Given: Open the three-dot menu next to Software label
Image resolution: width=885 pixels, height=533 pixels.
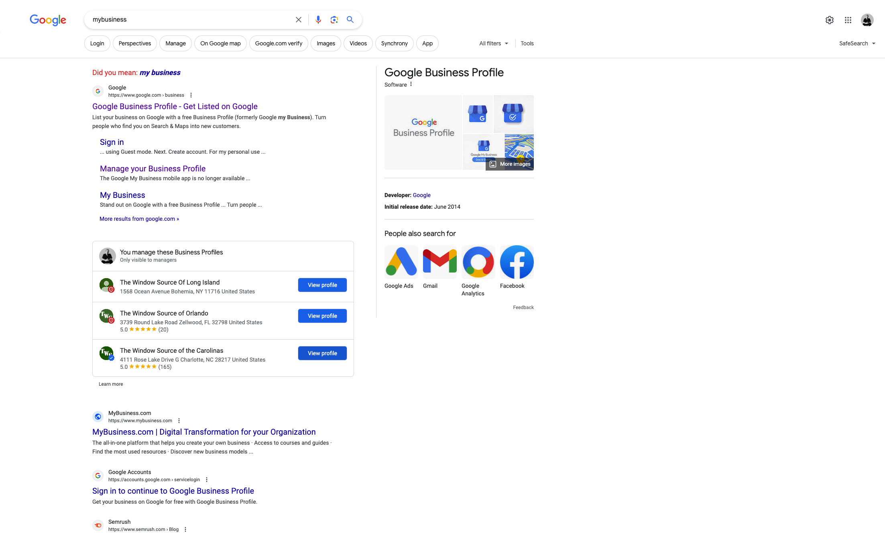Looking at the screenshot, I should click(411, 84).
